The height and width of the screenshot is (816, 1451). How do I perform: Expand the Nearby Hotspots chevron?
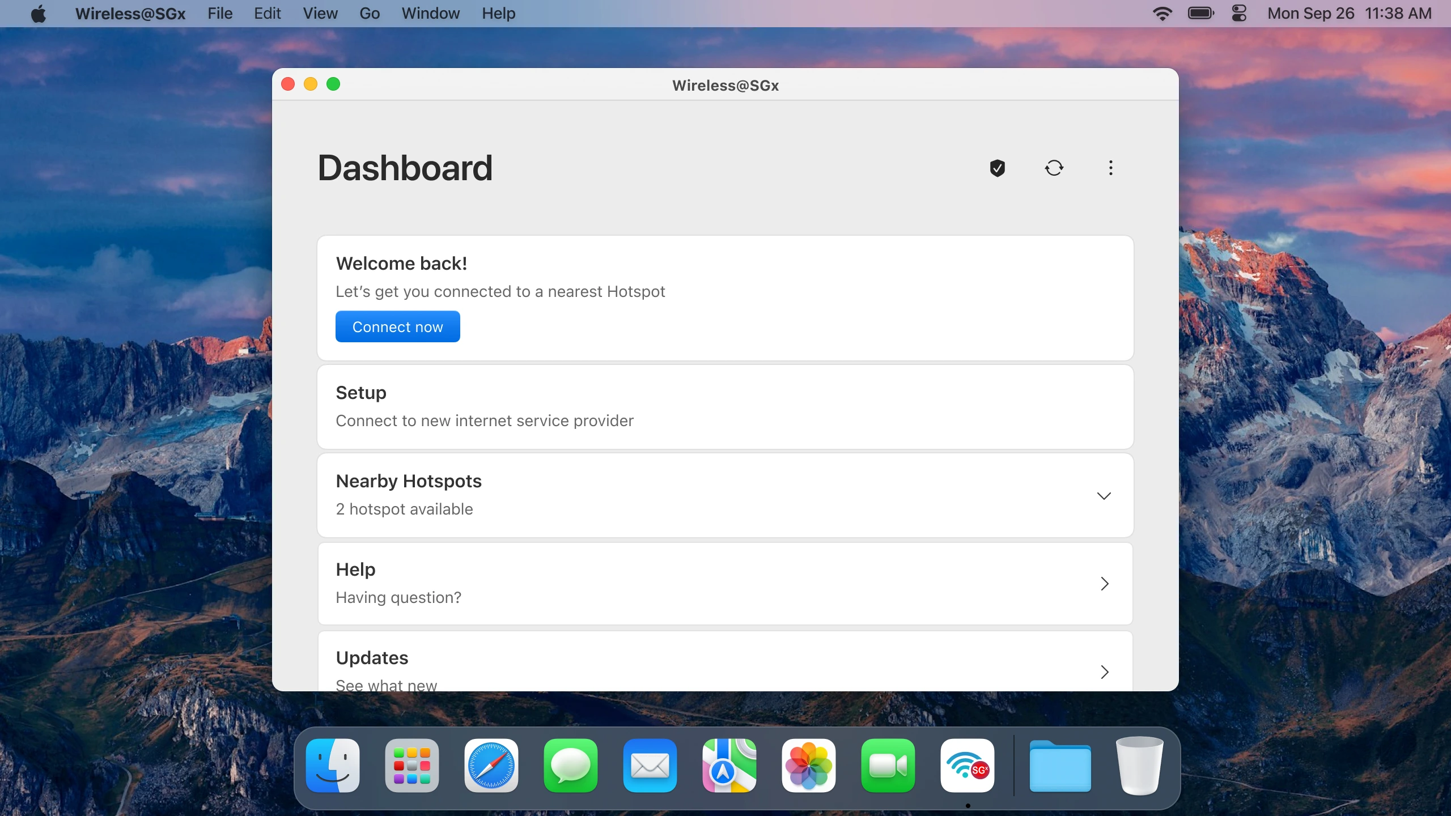click(x=1104, y=496)
